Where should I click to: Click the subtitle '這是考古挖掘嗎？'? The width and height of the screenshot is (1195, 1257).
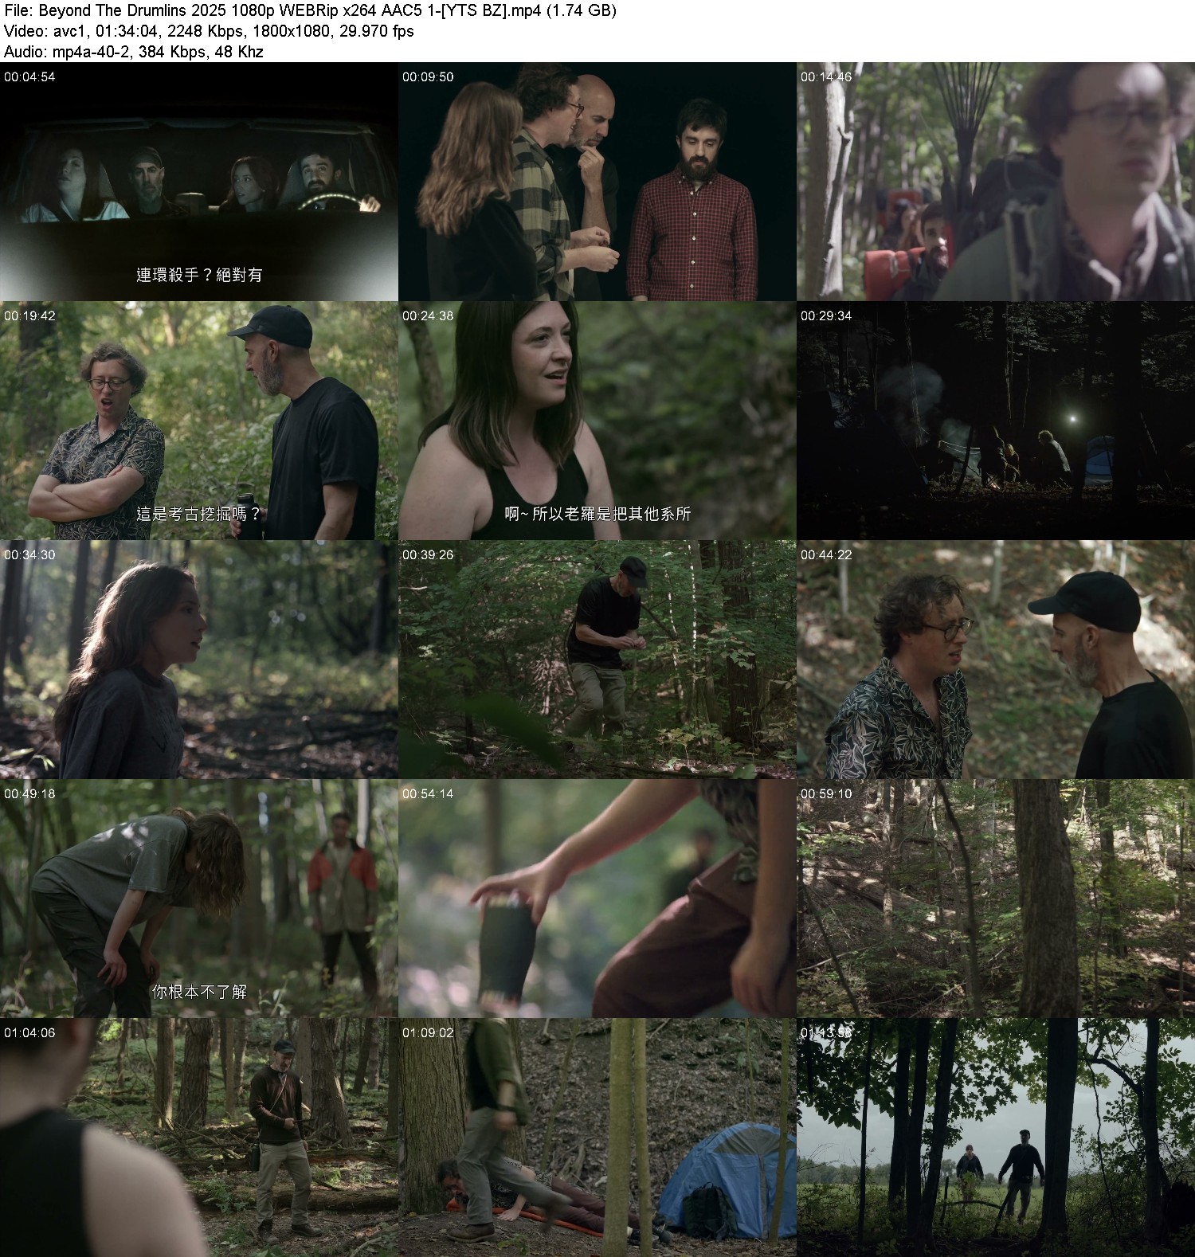click(199, 514)
